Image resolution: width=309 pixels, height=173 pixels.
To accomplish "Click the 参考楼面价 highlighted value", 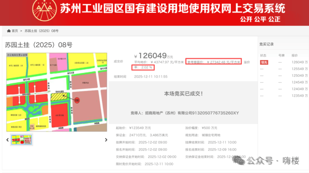I will pyautogui.click(x=213, y=62).
